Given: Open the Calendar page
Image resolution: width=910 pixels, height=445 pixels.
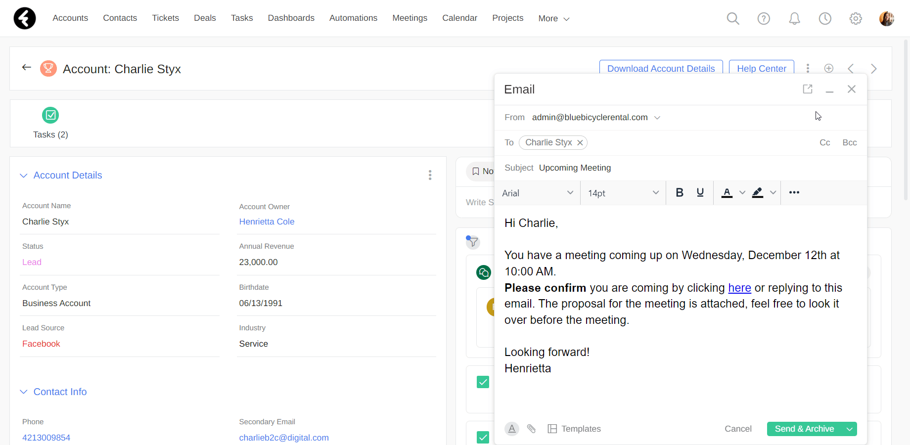Looking at the screenshot, I should tap(459, 18).
